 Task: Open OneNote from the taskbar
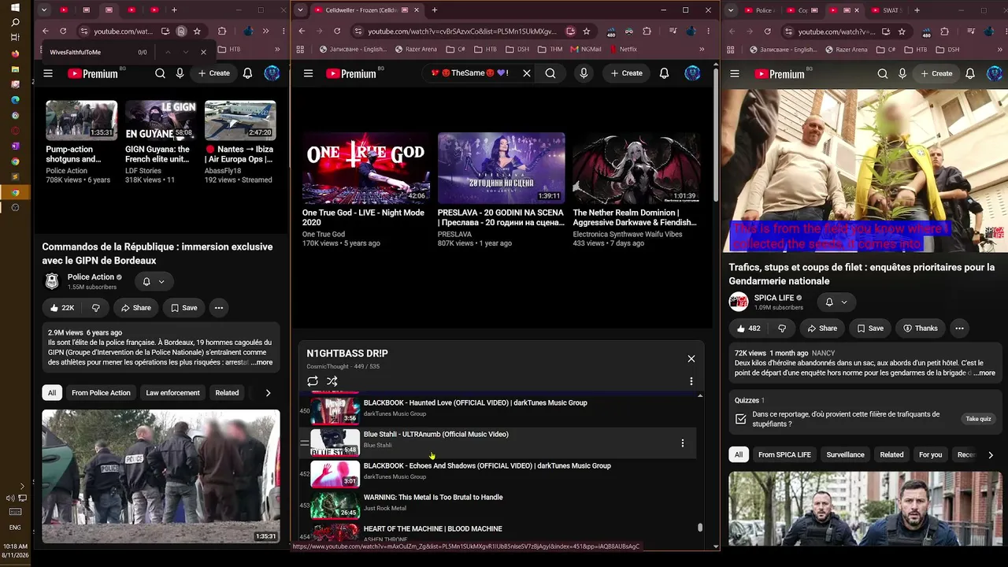pos(15,146)
